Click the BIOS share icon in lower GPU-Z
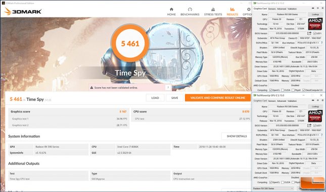The height and width of the screenshot is (192, 326). (309, 125)
